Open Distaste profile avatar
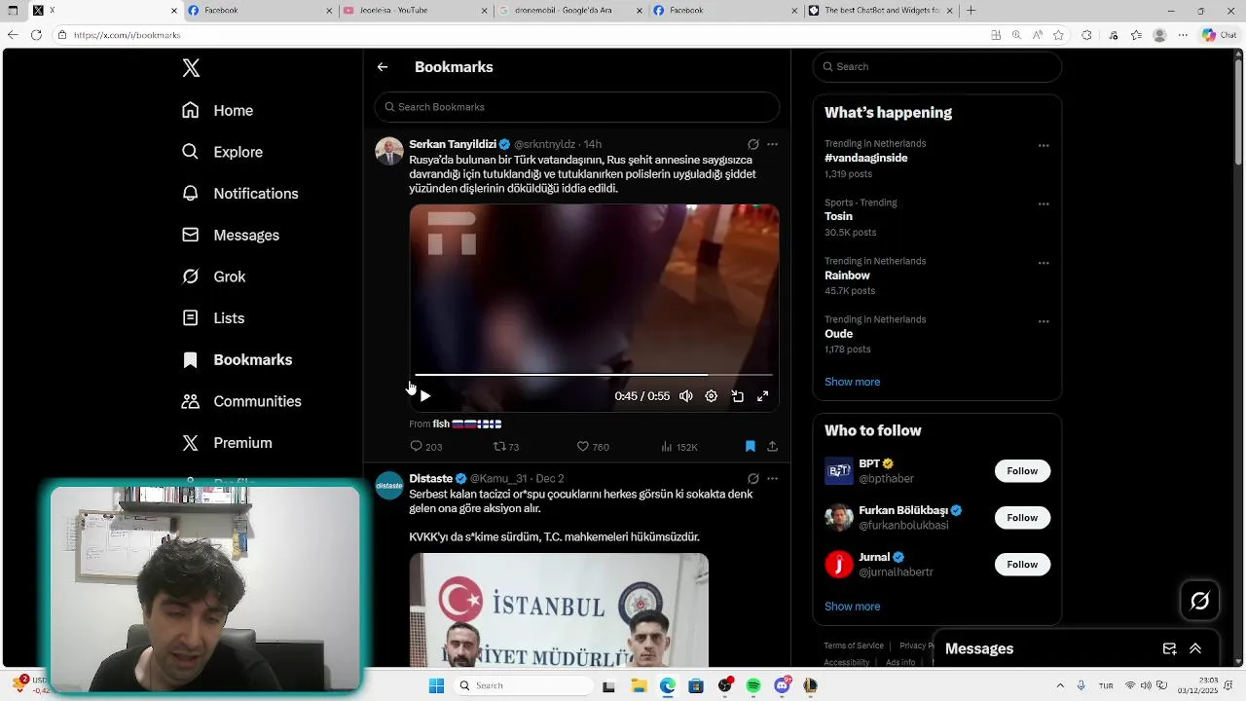 pos(389,485)
